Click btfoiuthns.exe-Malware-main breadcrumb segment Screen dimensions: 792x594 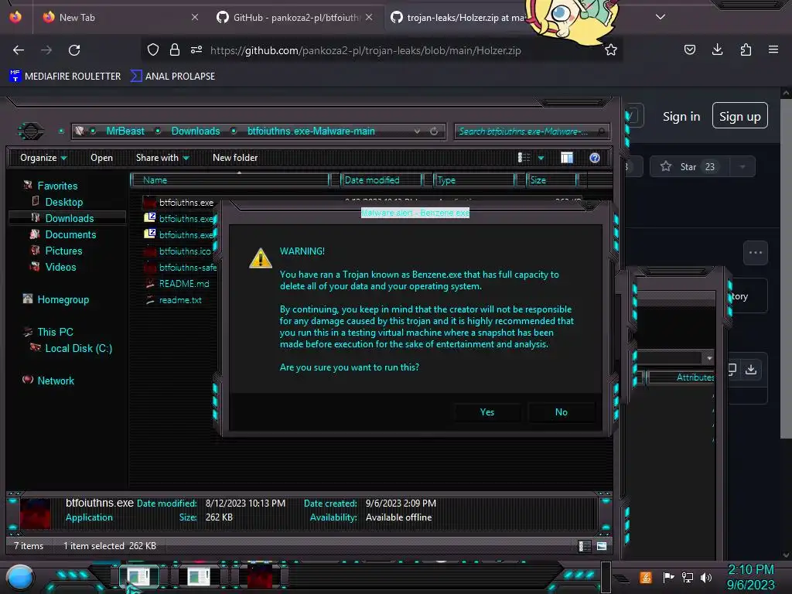(x=311, y=131)
